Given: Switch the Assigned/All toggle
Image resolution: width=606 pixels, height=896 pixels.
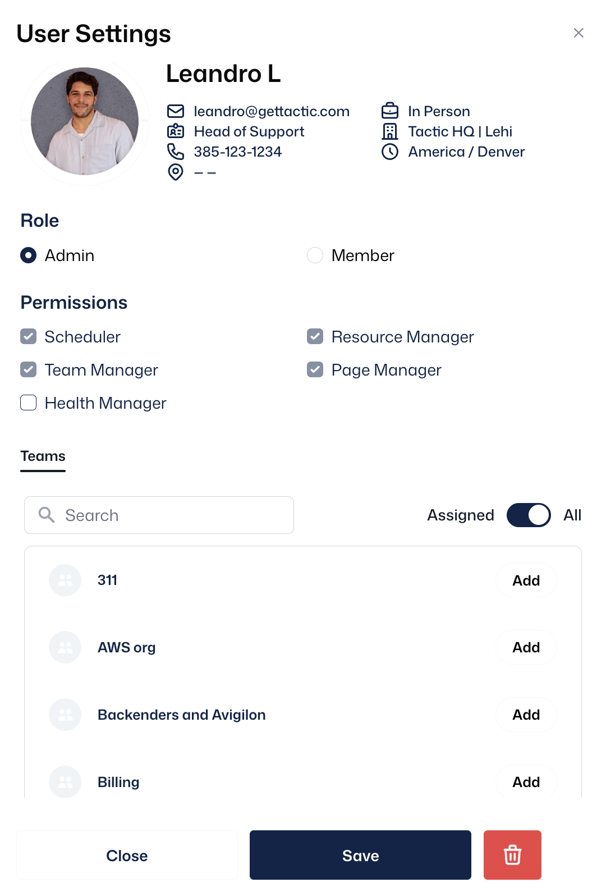Looking at the screenshot, I should coord(529,515).
